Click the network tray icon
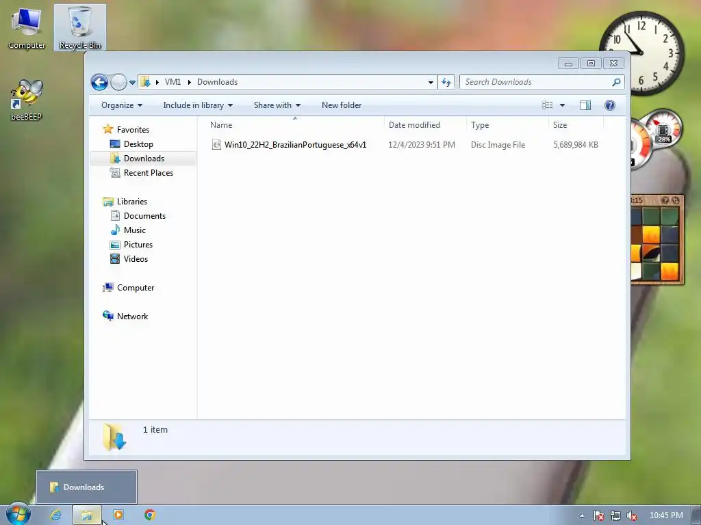The image size is (701, 525). [615, 515]
